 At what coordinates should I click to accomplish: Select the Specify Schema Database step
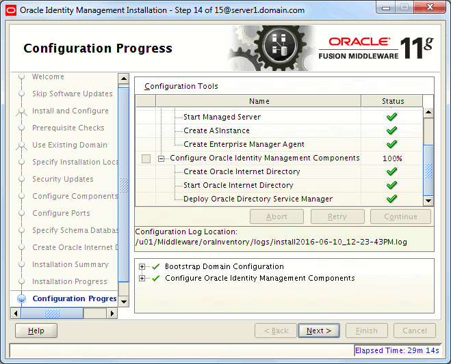click(x=75, y=231)
